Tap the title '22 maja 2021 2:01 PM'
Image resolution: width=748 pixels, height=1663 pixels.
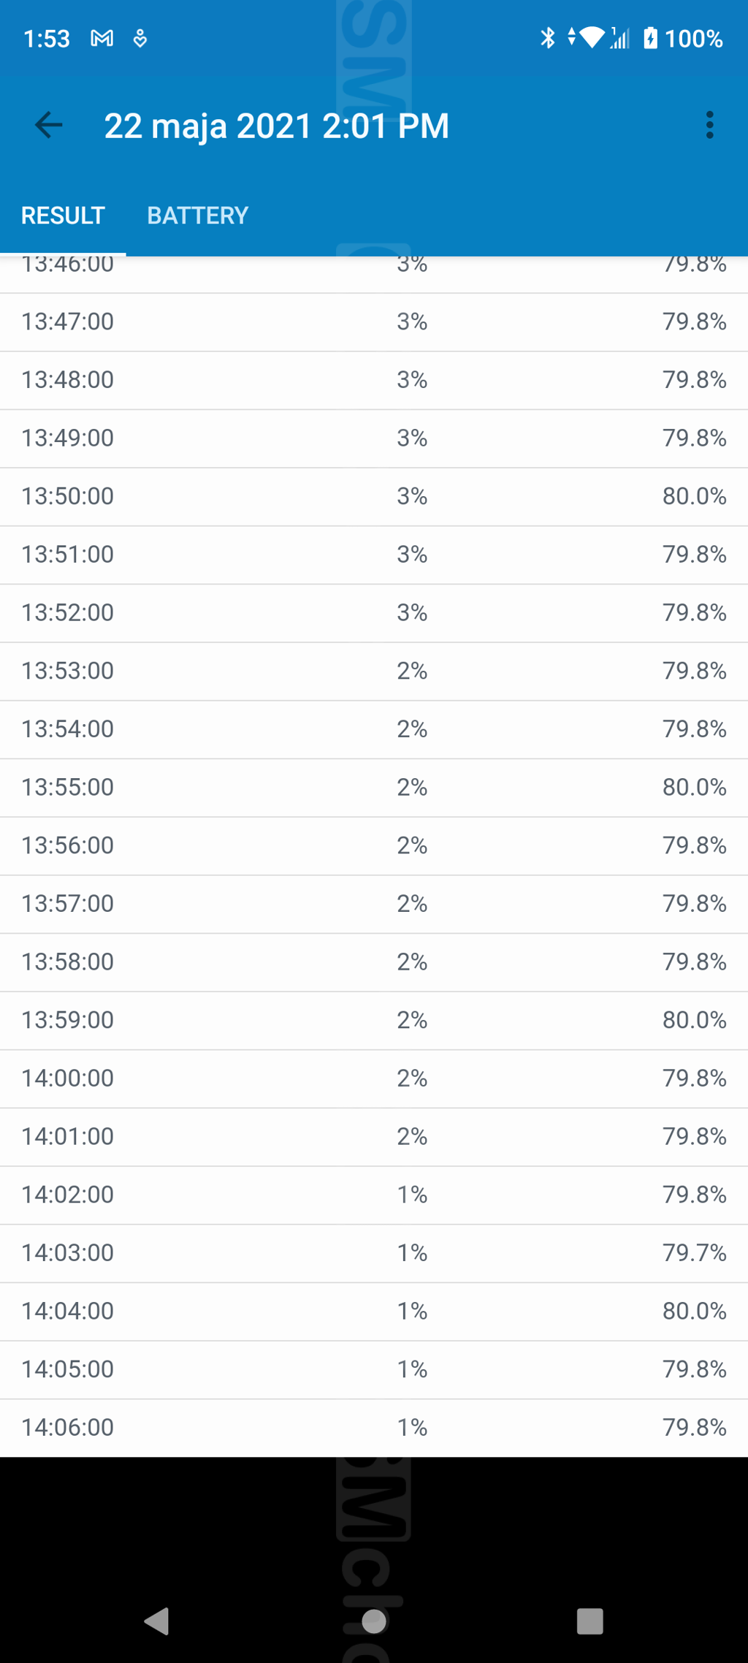pyautogui.click(x=276, y=126)
